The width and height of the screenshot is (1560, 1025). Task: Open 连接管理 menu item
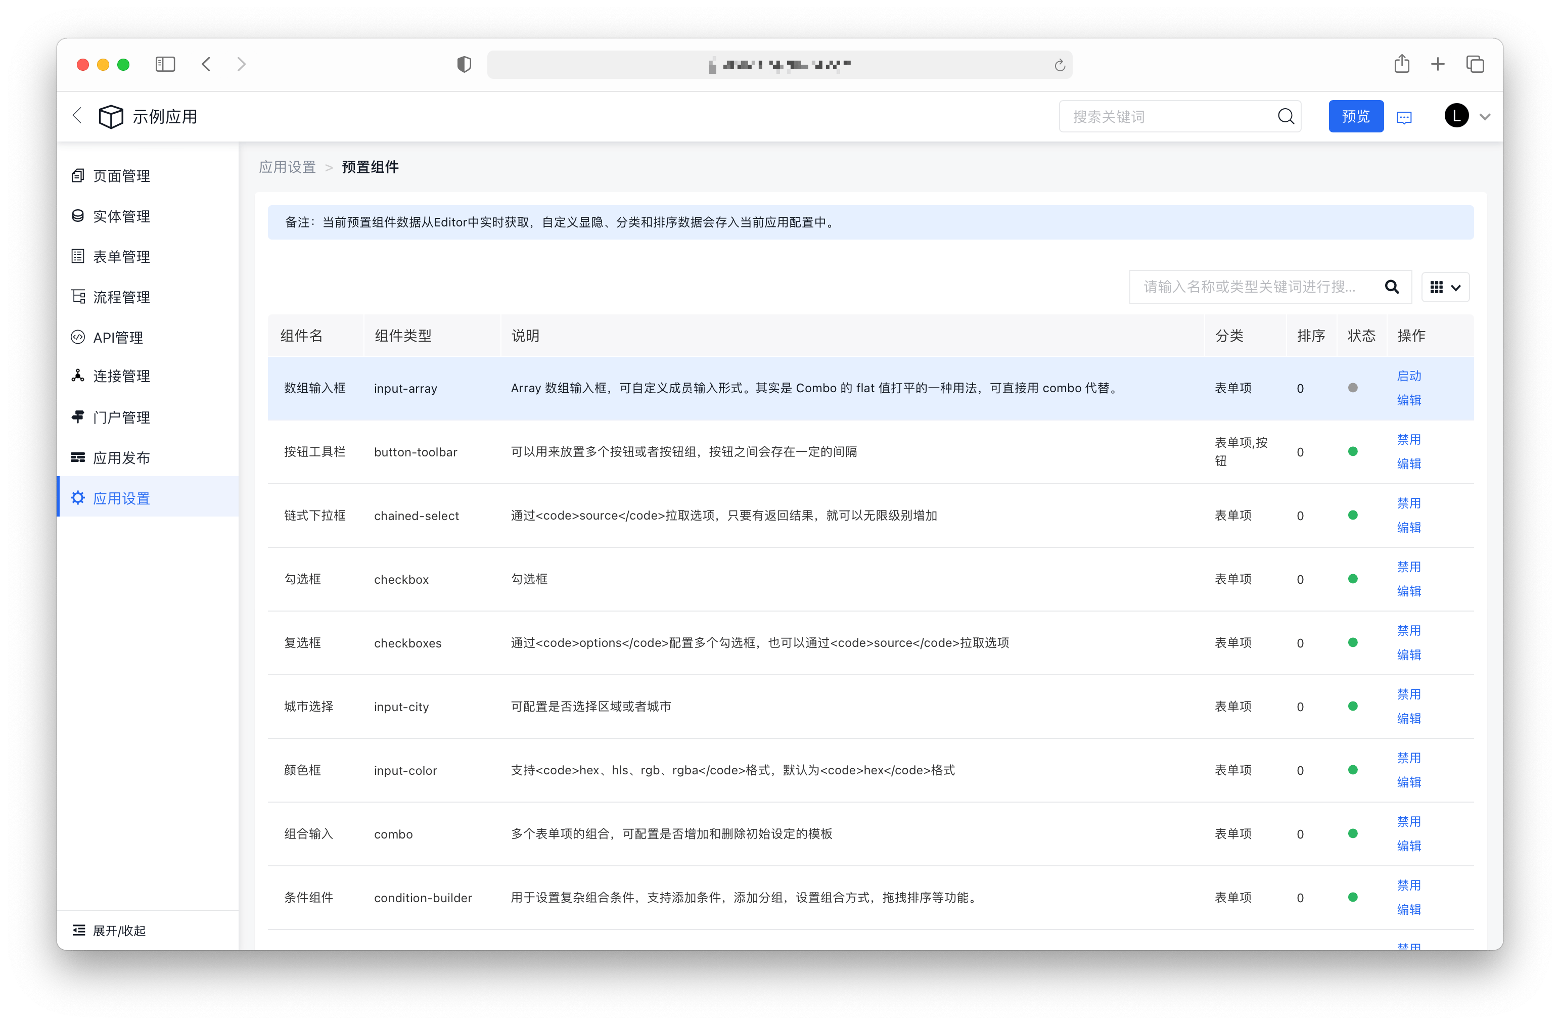click(147, 376)
